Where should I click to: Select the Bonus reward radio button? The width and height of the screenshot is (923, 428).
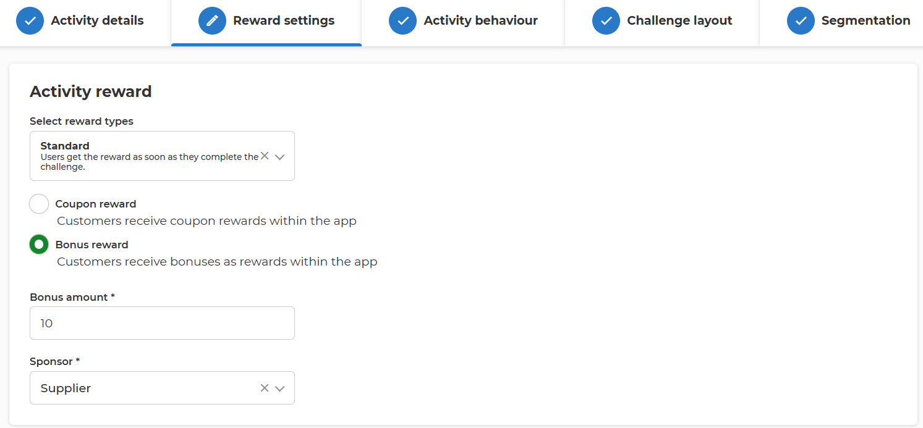tap(39, 245)
